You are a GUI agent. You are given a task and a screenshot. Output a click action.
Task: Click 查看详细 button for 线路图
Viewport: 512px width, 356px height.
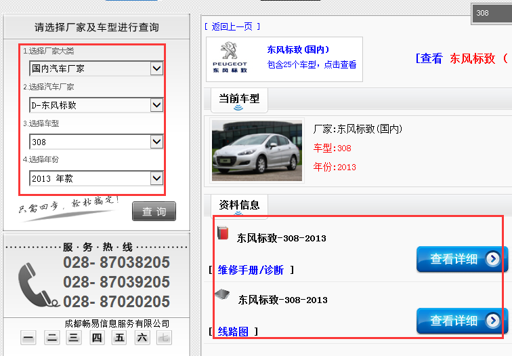(x=462, y=320)
